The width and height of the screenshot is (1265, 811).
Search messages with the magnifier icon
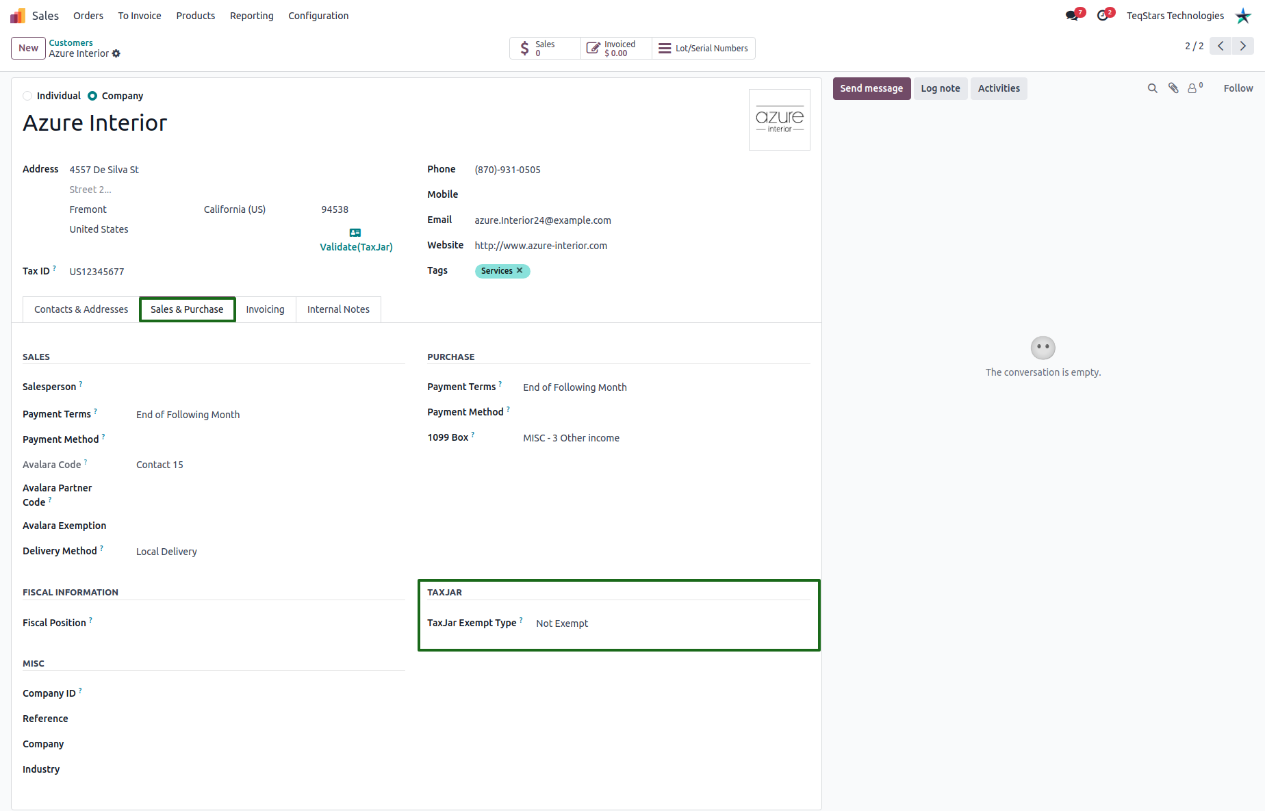tap(1153, 88)
